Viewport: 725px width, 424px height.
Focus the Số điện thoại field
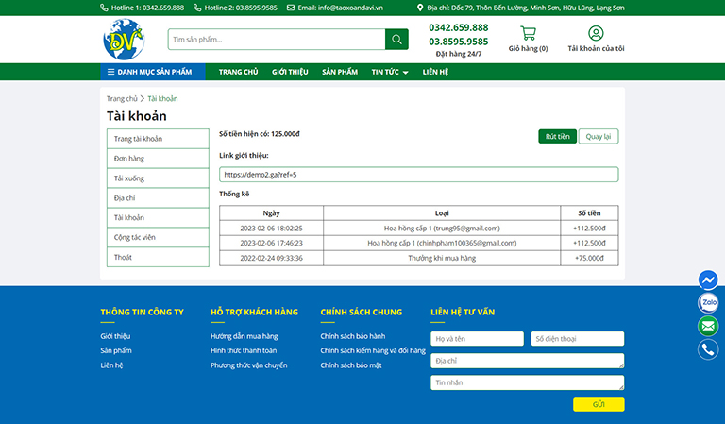point(578,338)
